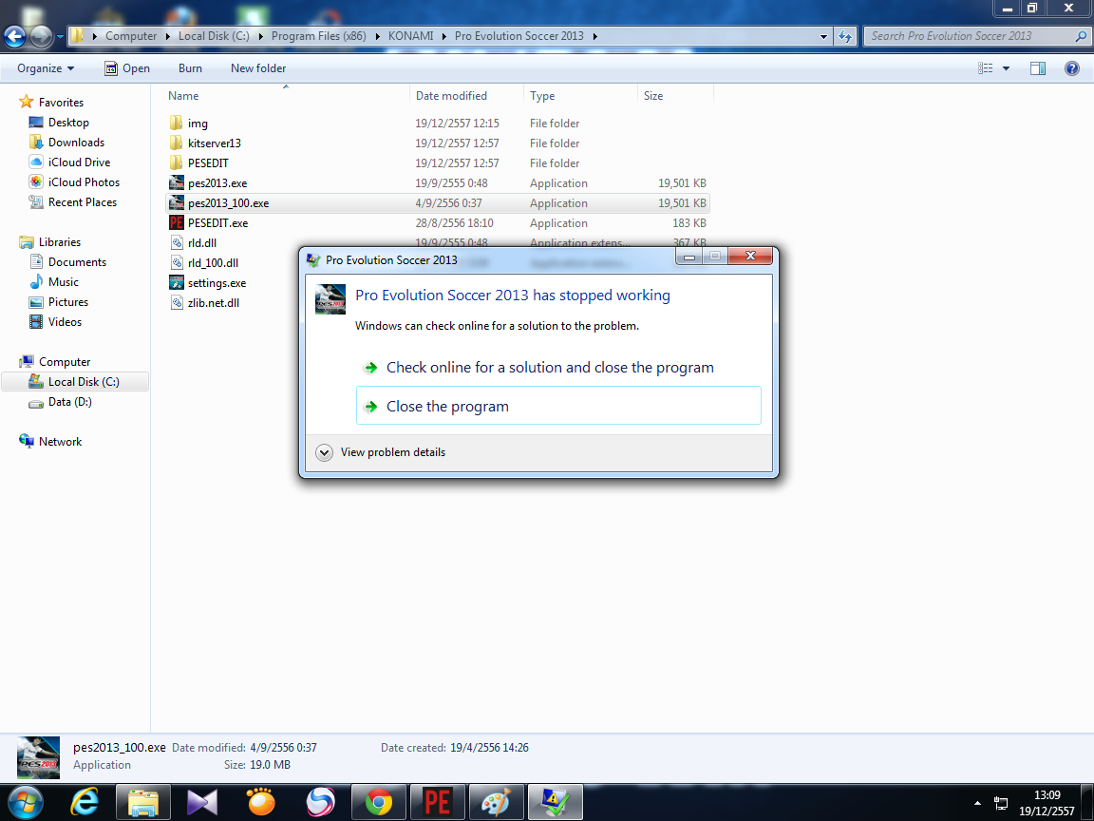Expand arrow after Program Files (x86) breadcrumb

pyautogui.click(x=377, y=36)
